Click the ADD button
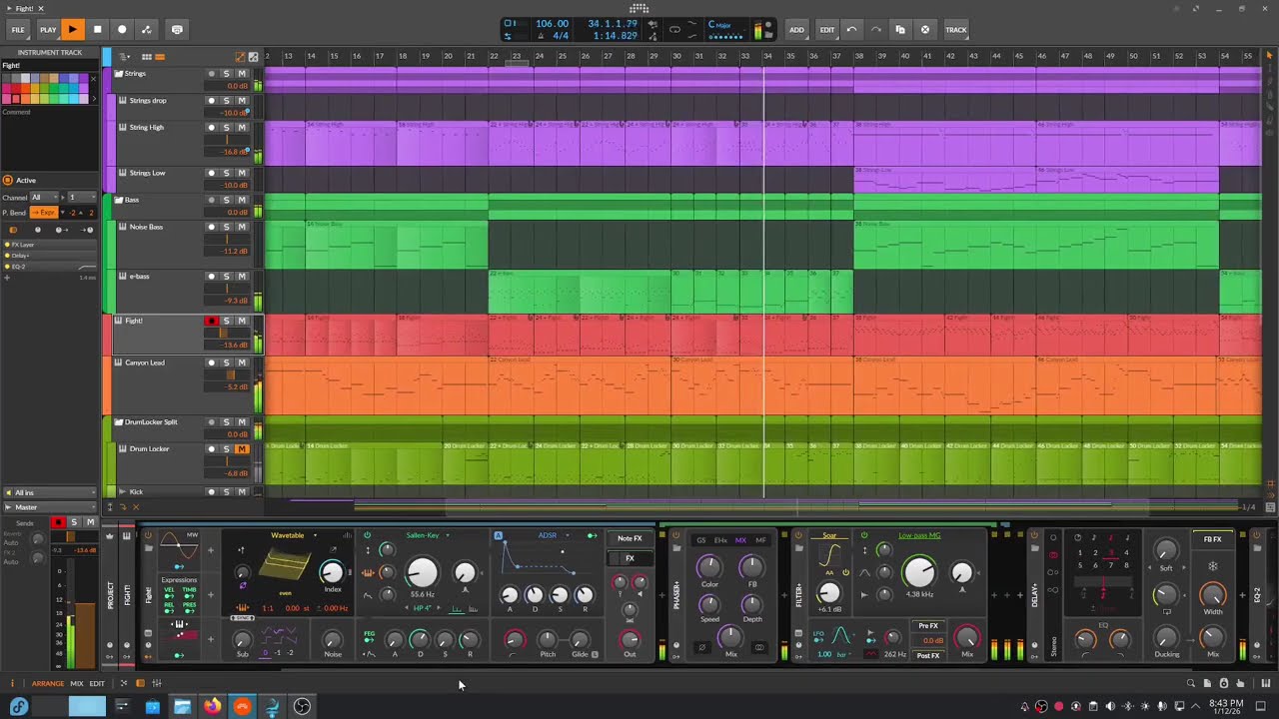 pos(796,30)
